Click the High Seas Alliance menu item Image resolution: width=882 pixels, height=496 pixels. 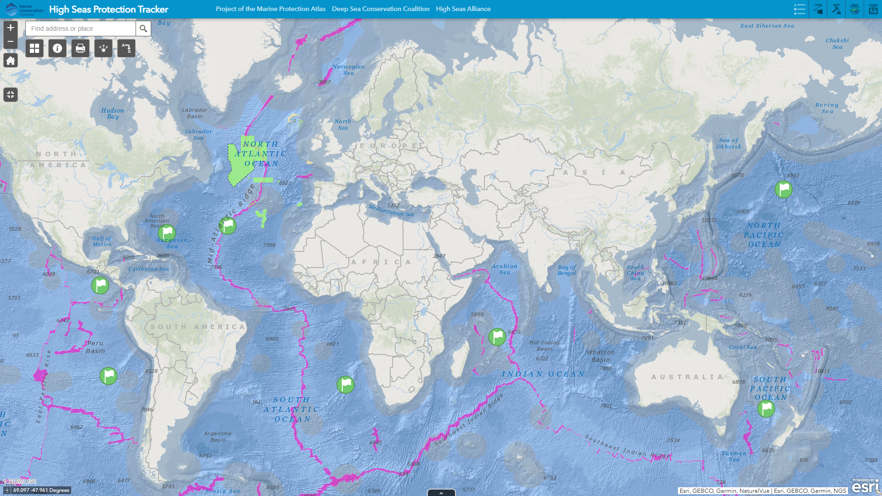(463, 9)
